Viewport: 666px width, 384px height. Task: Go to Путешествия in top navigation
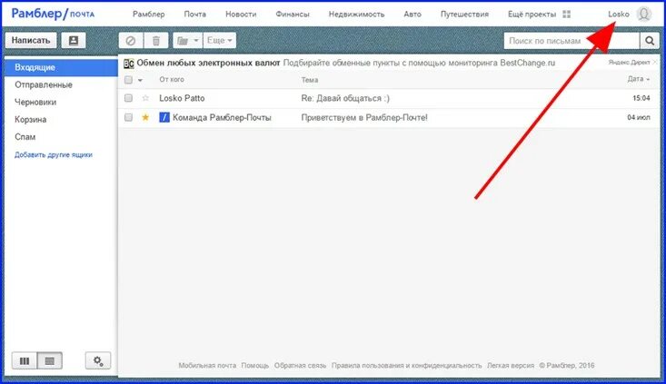click(x=464, y=14)
